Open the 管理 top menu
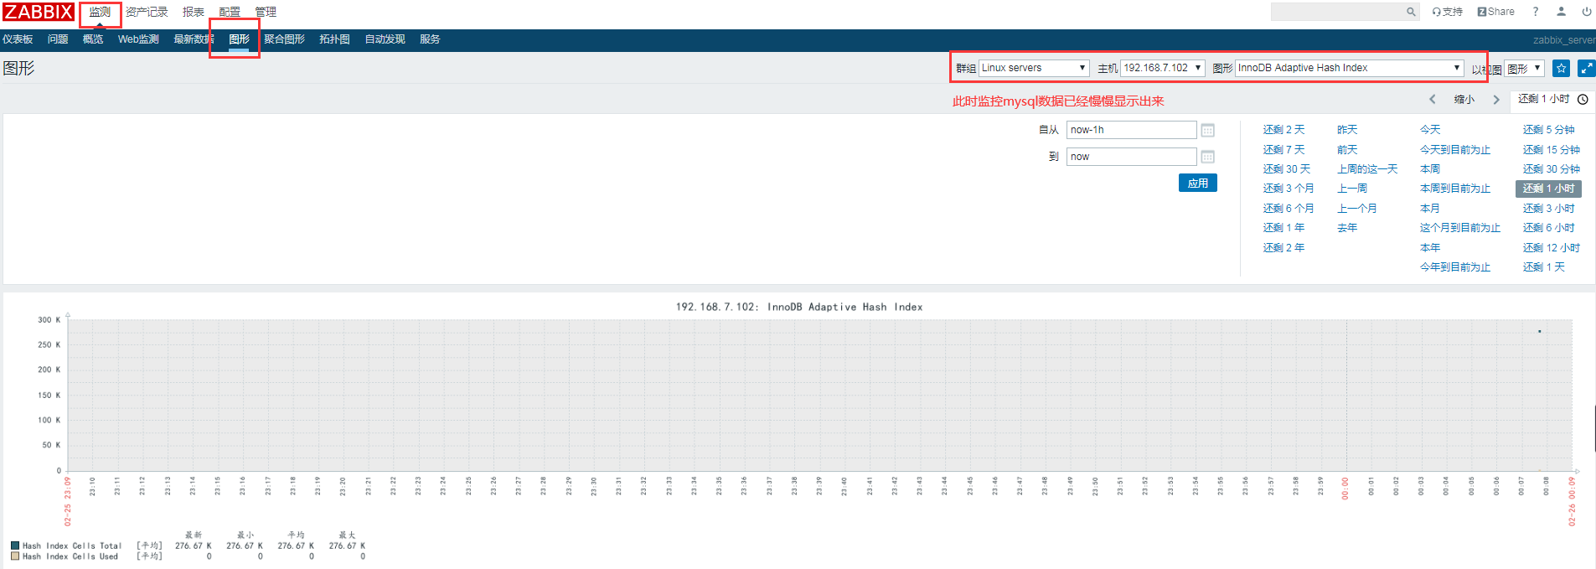Screen dimensions: 1596x569 (x=266, y=12)
